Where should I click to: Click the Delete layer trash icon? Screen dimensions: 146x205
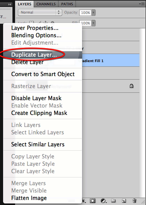(x=134, y=201)
